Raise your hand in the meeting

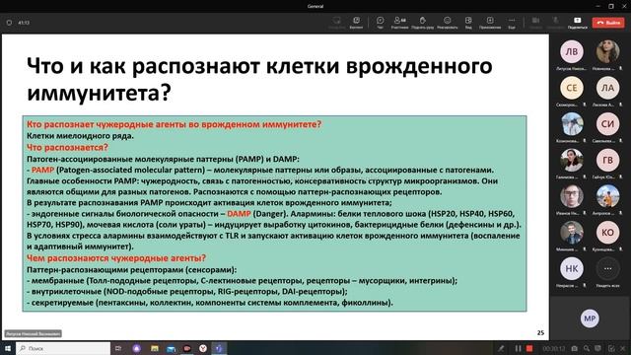click(423, 23)
